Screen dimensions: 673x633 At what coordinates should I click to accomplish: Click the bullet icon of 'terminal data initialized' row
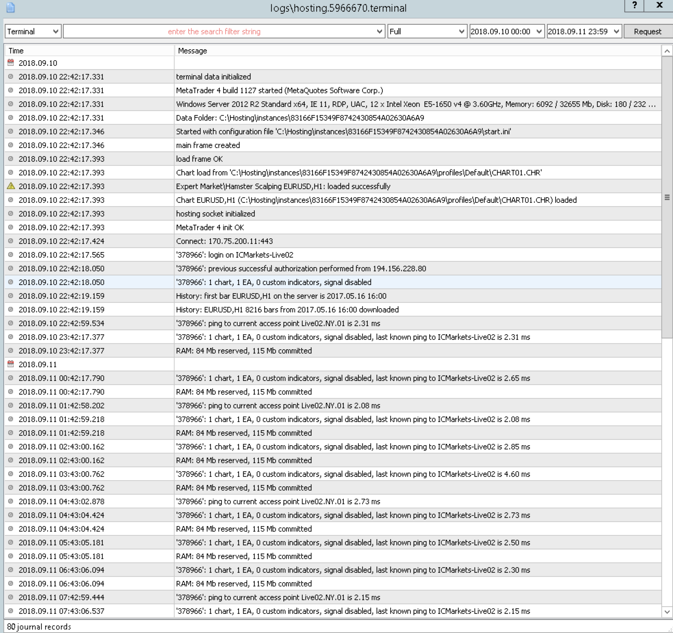[11, 76]
